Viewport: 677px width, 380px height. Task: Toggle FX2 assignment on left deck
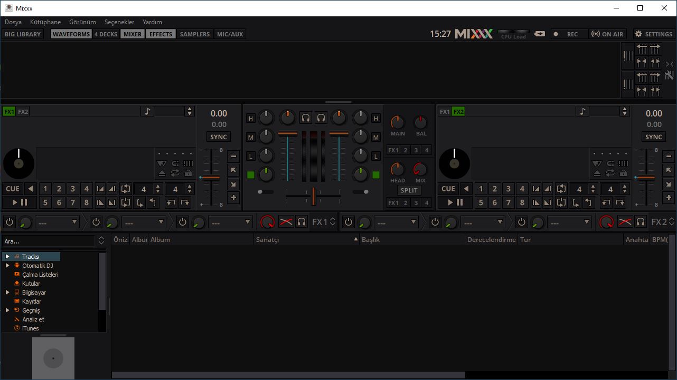23,112
